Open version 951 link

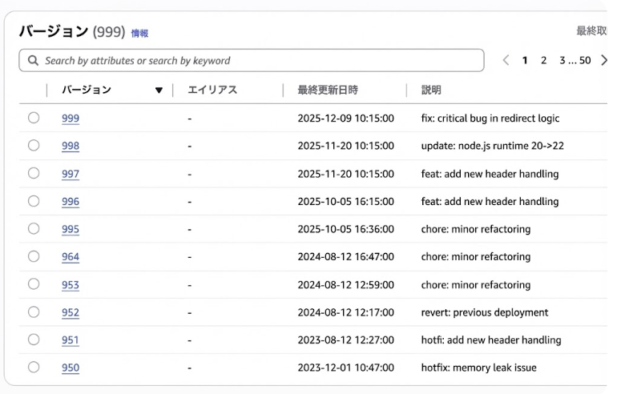[x=71, y=340]
